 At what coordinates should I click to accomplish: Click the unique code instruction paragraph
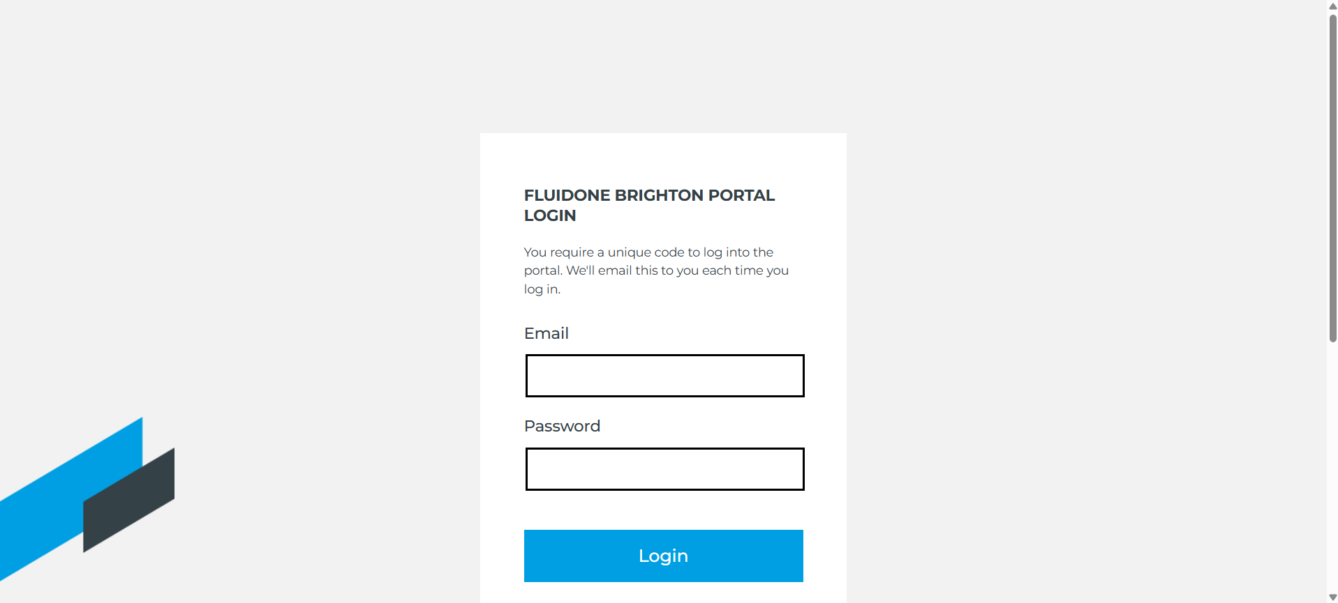tap(655, 270)
